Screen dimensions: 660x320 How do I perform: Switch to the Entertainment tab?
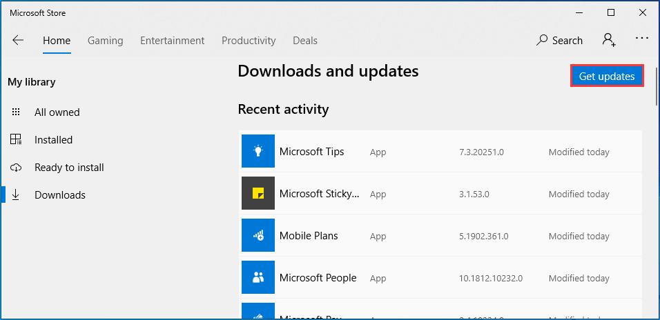172,41
